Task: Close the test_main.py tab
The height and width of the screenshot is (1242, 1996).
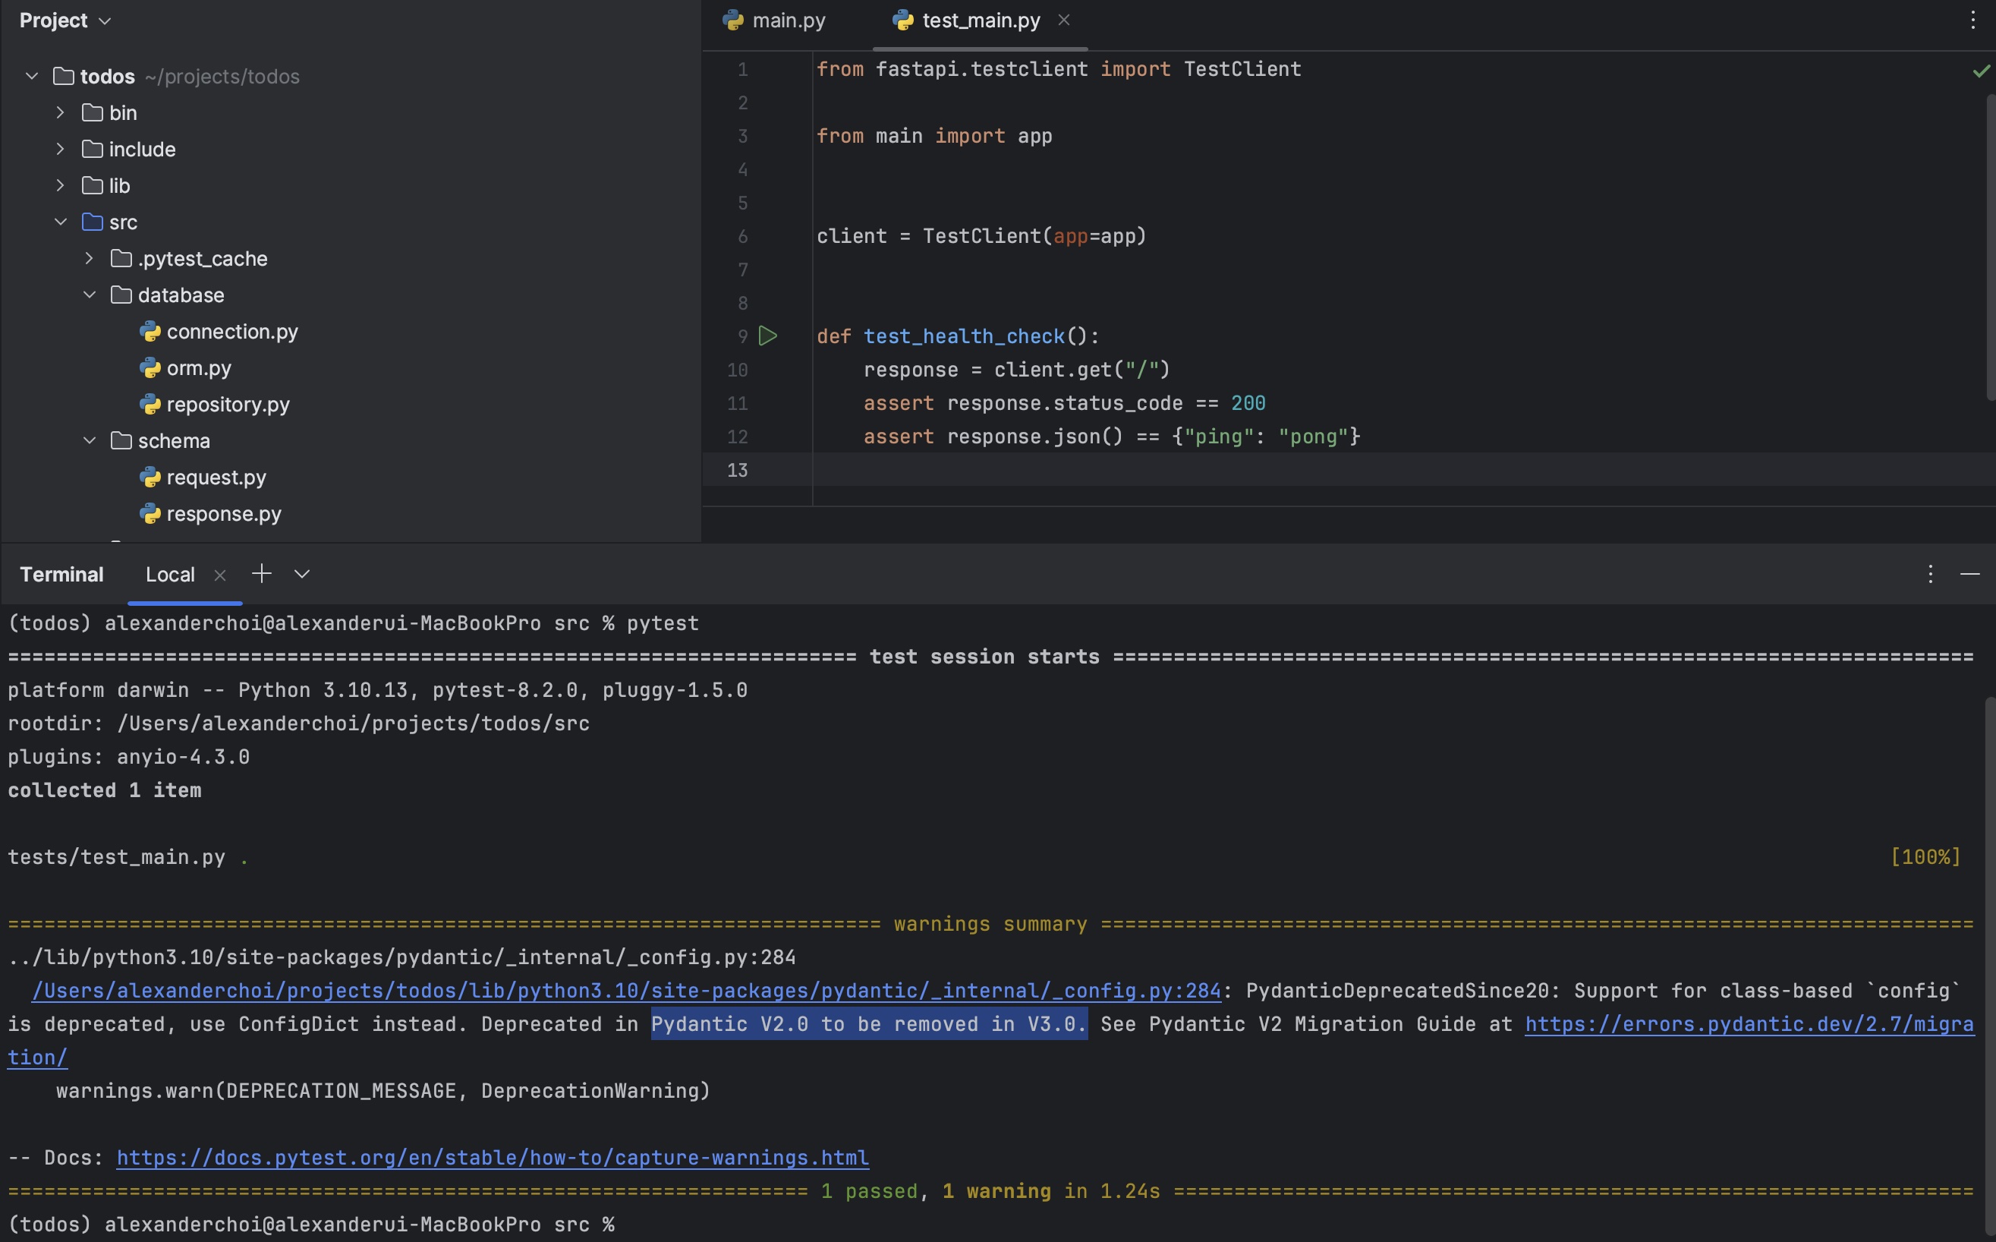Action: [x=1063, y=20]
